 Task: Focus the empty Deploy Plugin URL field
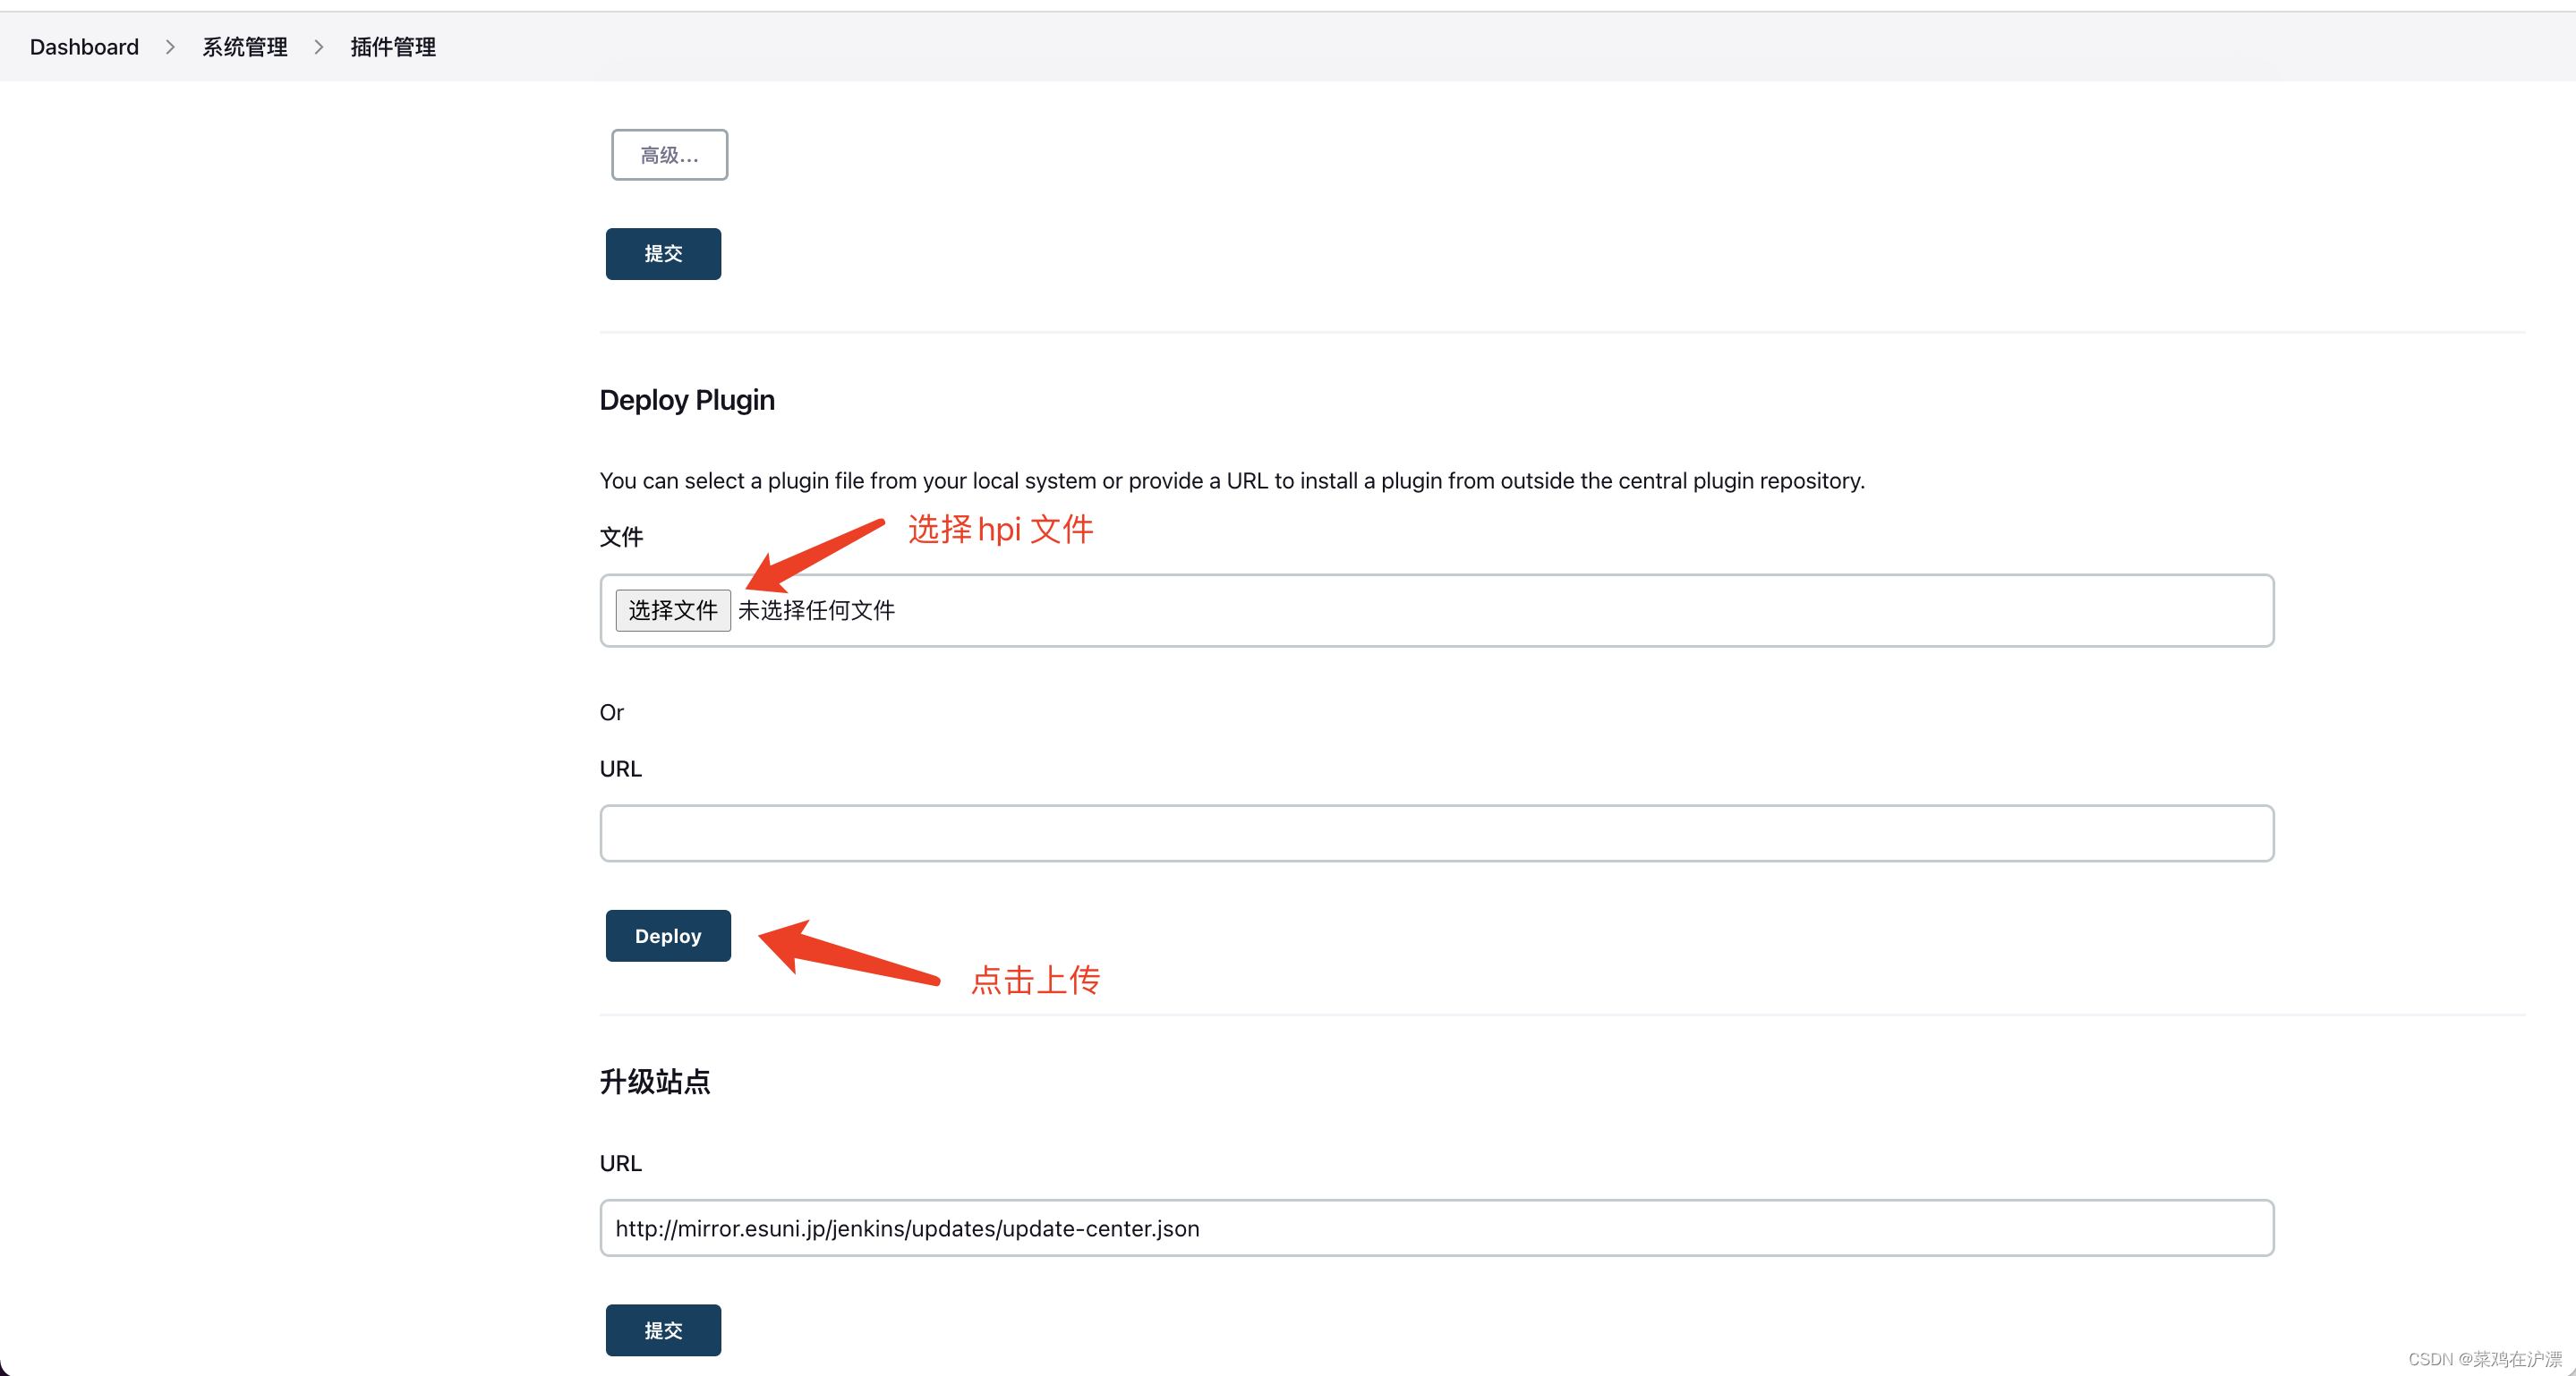tap(1436, 834)
